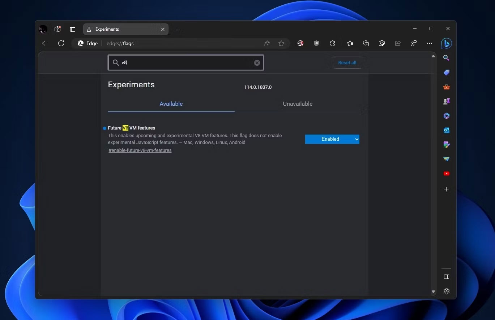Click the Reset all button
Image resolution: width=495 pixels, height=320 pixels.
coord(347,63)
